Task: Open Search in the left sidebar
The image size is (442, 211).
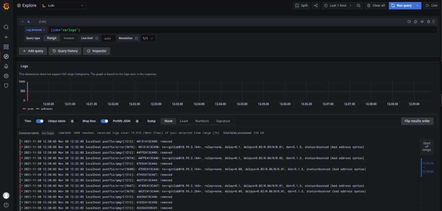Action: [x=6, y=27]
